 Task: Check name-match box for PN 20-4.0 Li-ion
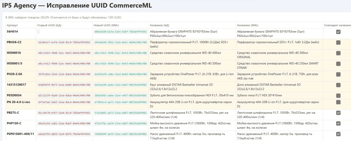point(338,102)
